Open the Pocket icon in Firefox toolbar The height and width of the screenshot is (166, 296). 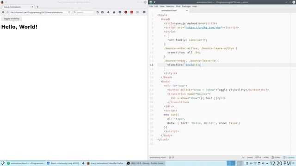point(120,12)
